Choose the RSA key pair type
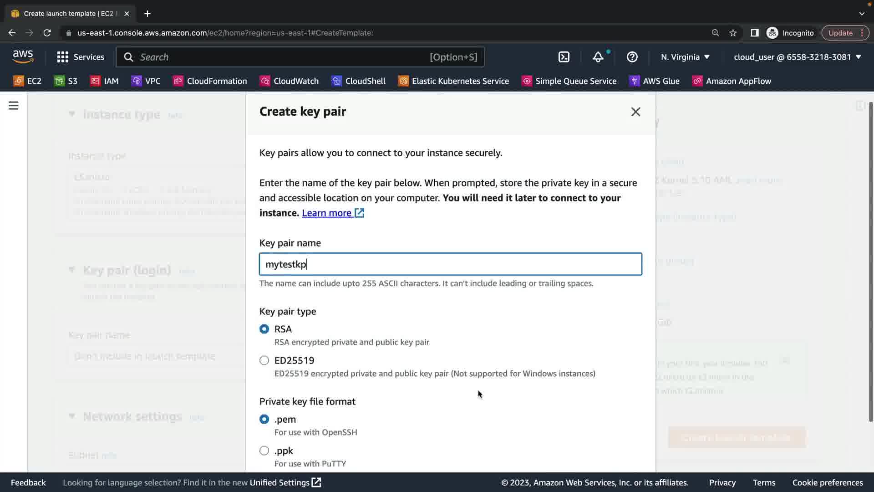874x492 pixels. tap(264, 329)
